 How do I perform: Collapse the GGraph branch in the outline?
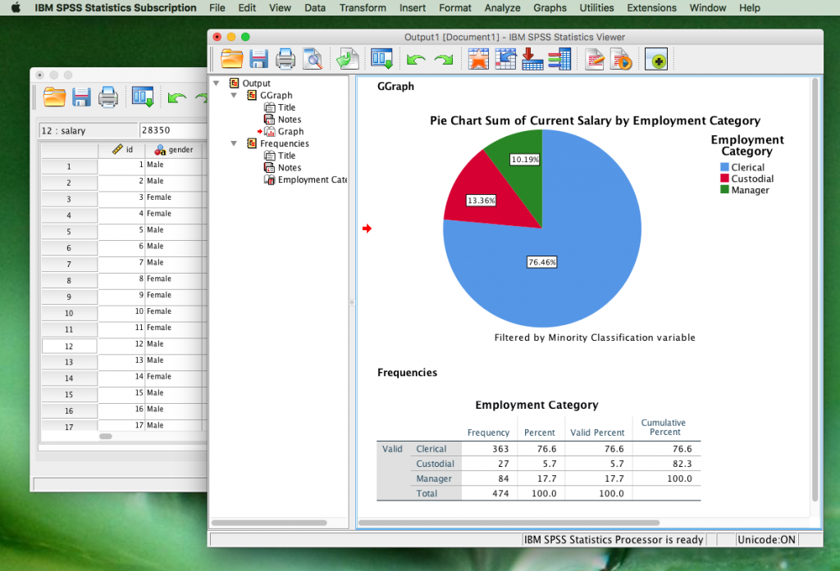coord(234,95)
